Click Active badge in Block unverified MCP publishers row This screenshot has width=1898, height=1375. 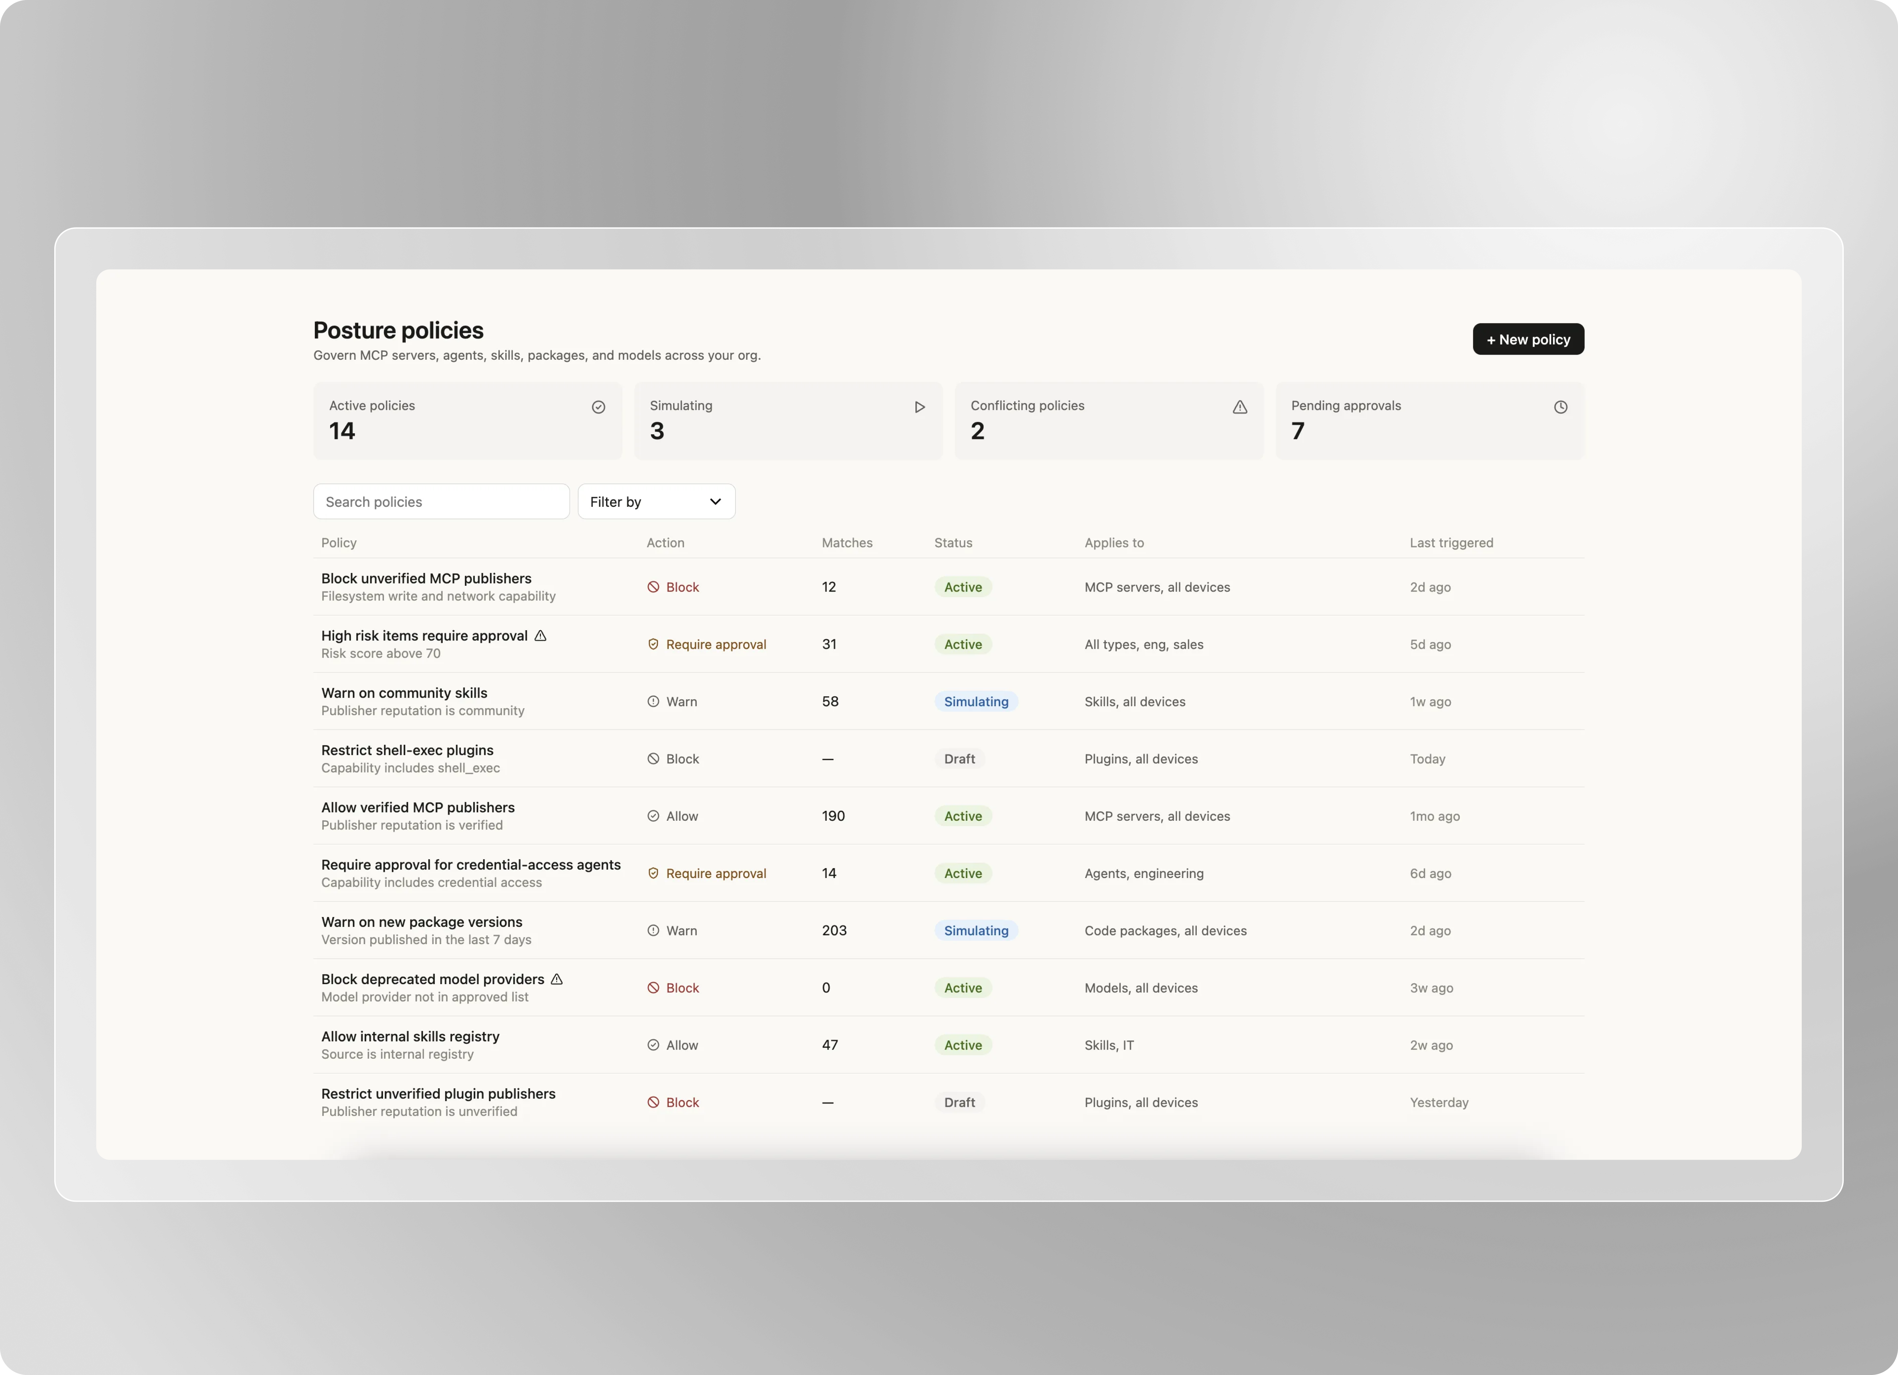tap(963, 587)
